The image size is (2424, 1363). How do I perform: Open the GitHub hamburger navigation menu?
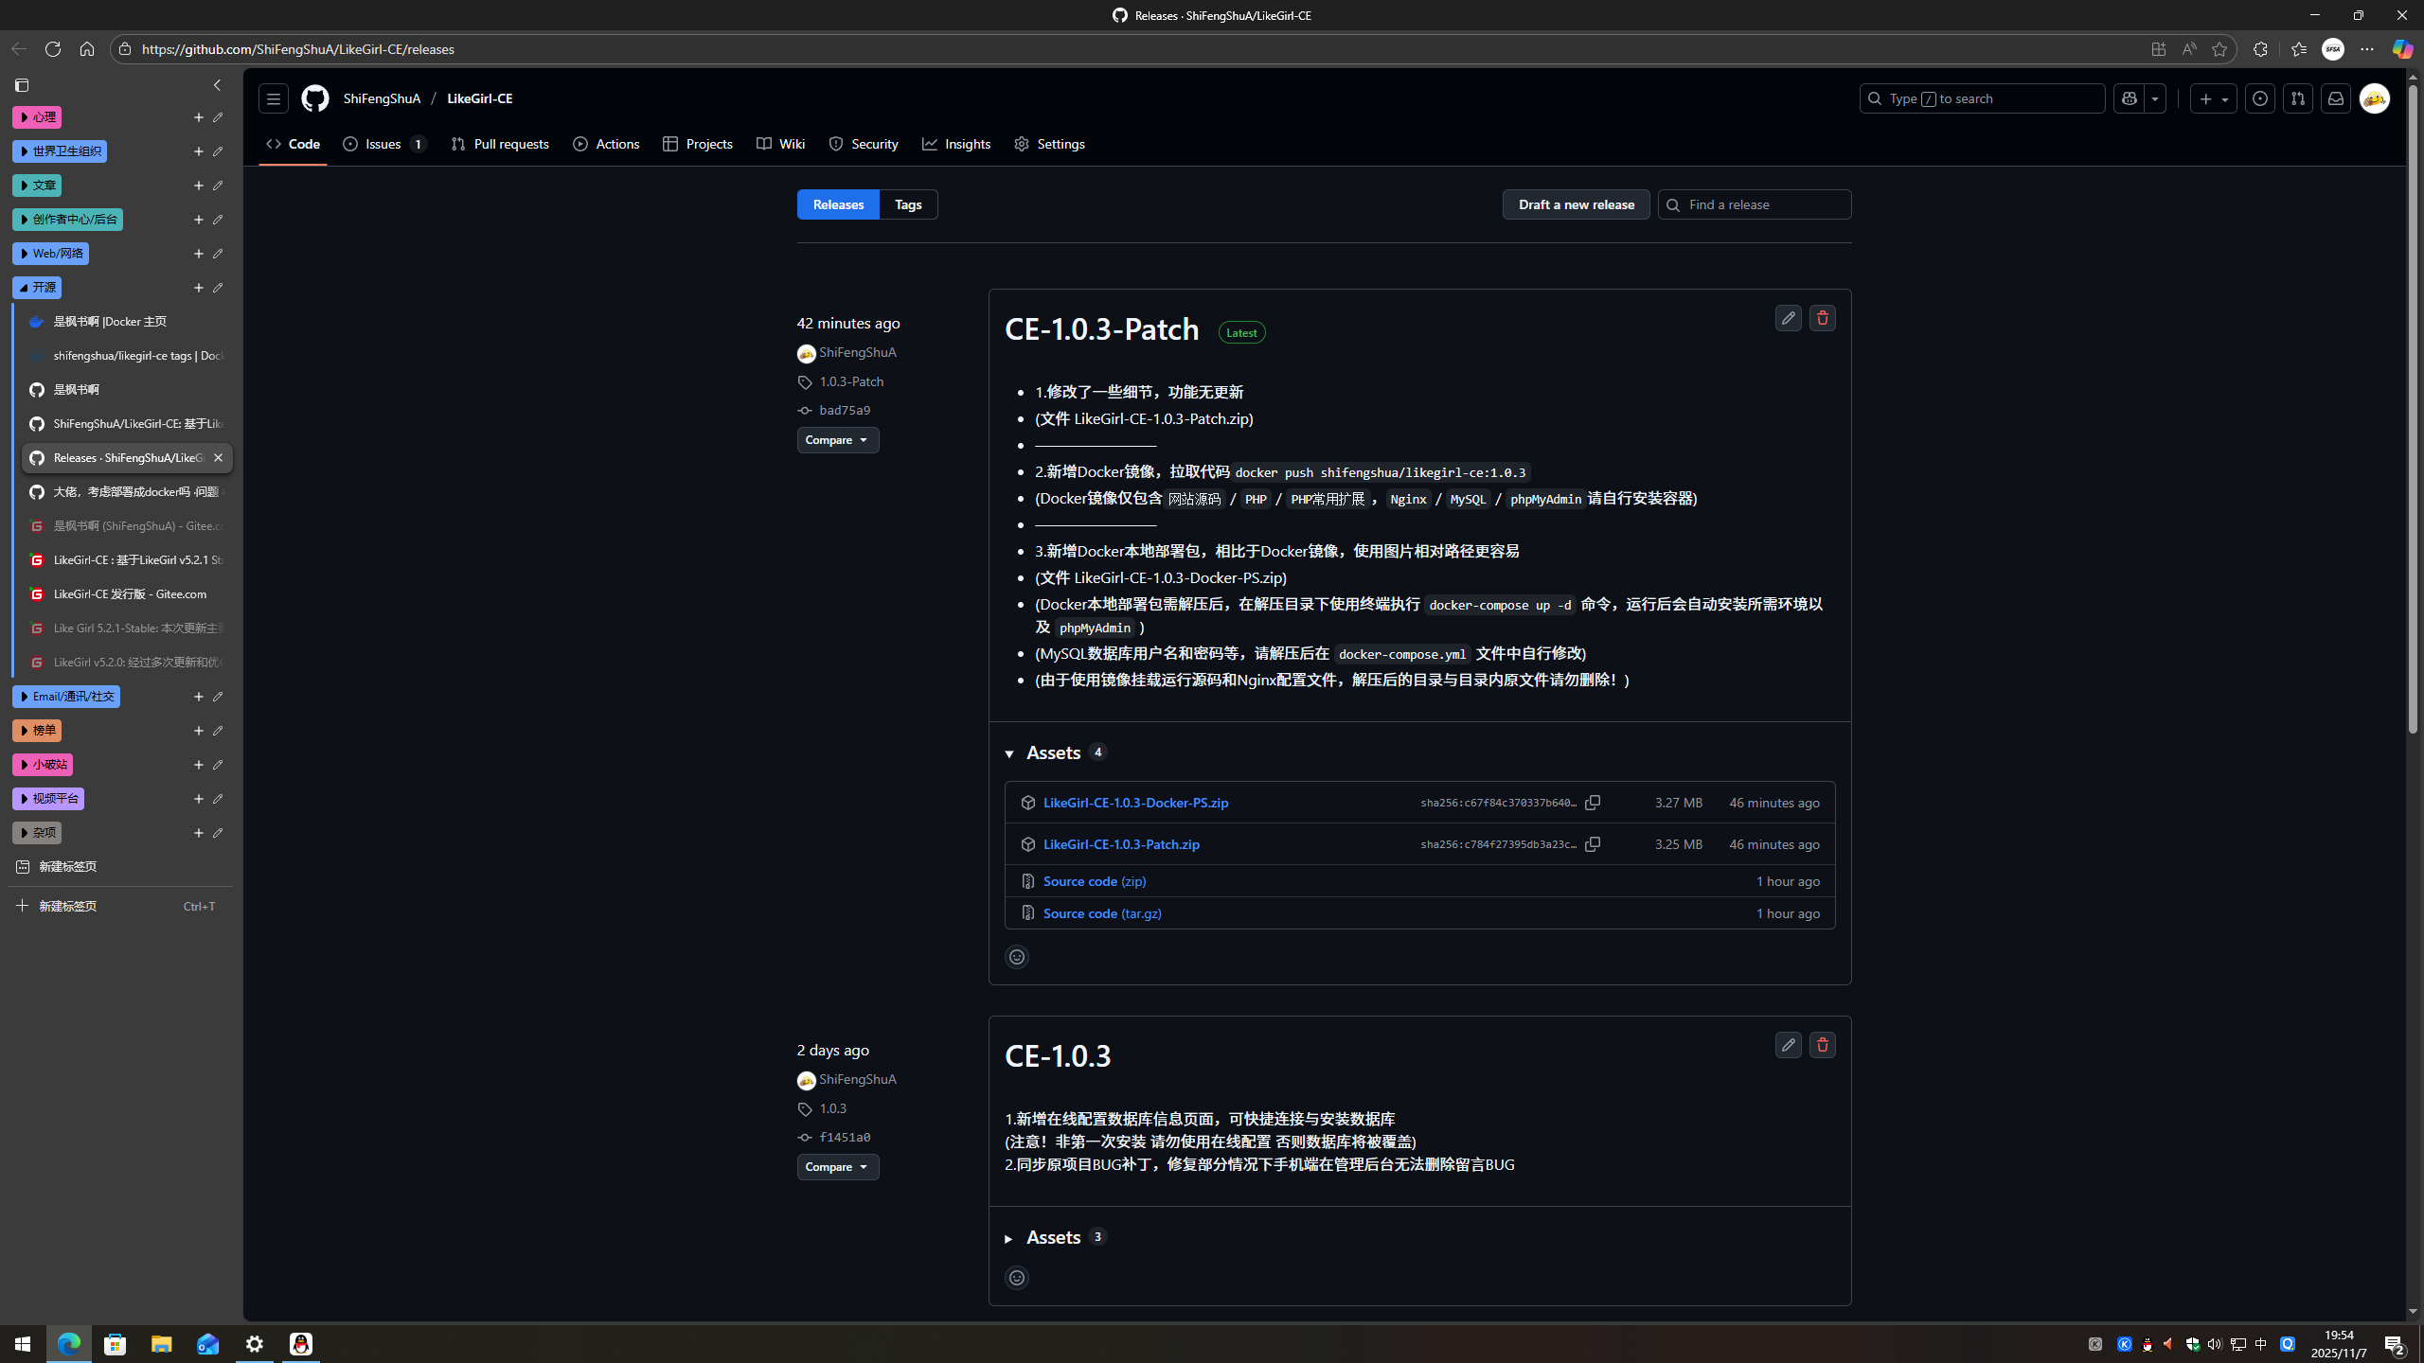(274, 98)
